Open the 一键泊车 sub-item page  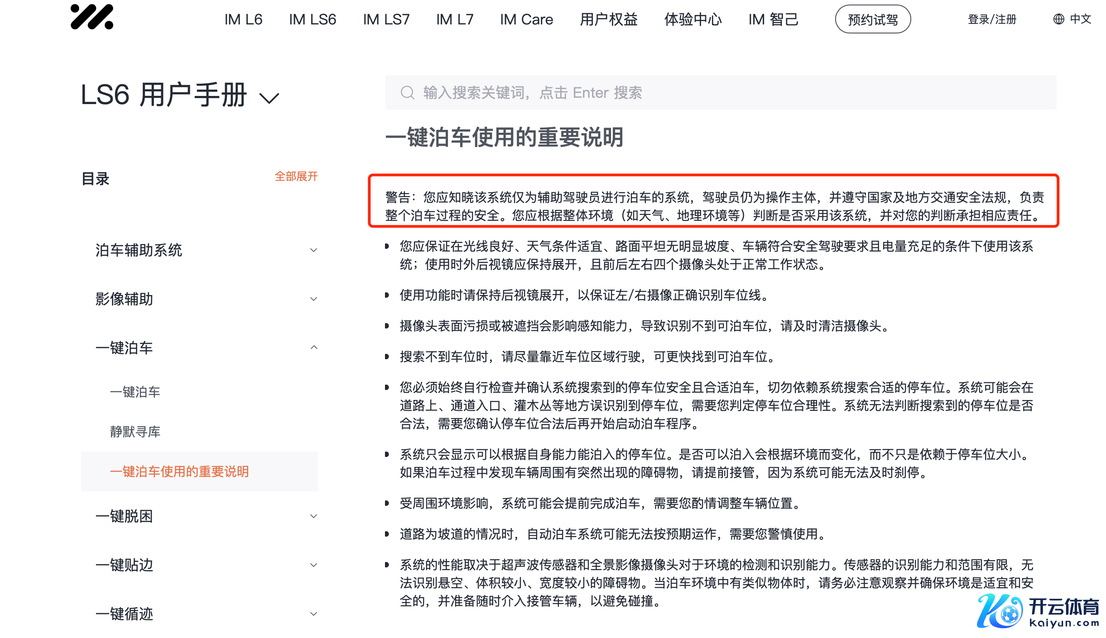(135, 392)
